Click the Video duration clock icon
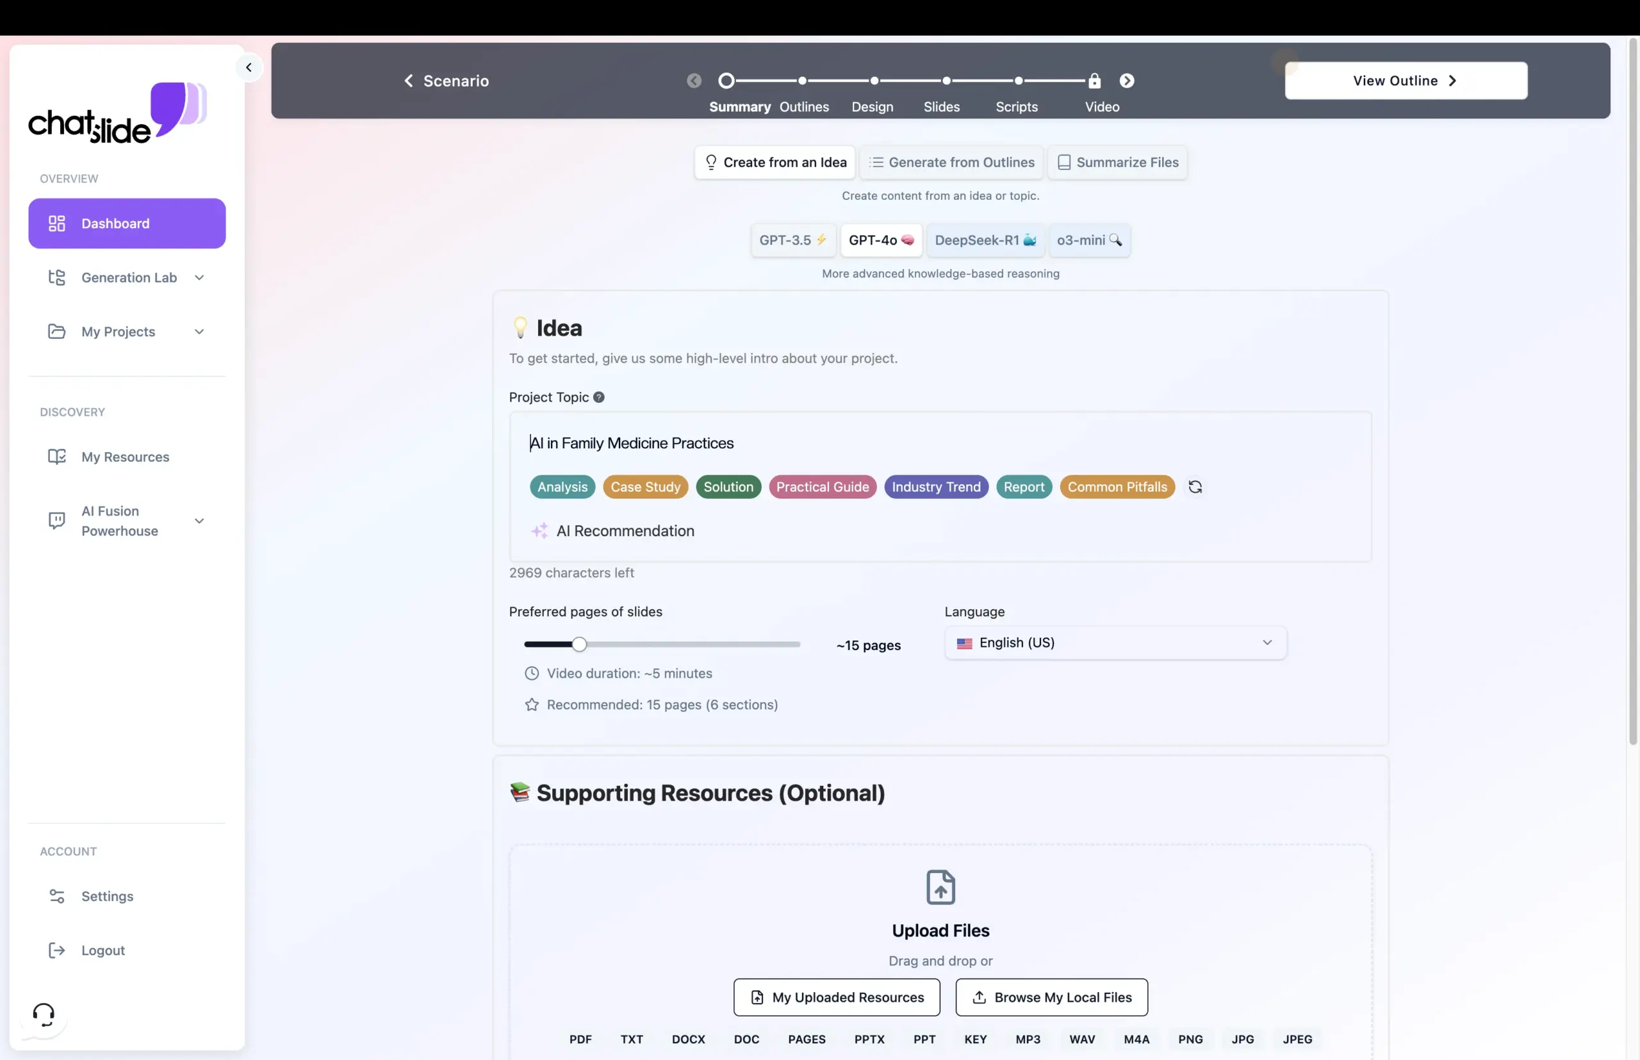 coord(532,674)
